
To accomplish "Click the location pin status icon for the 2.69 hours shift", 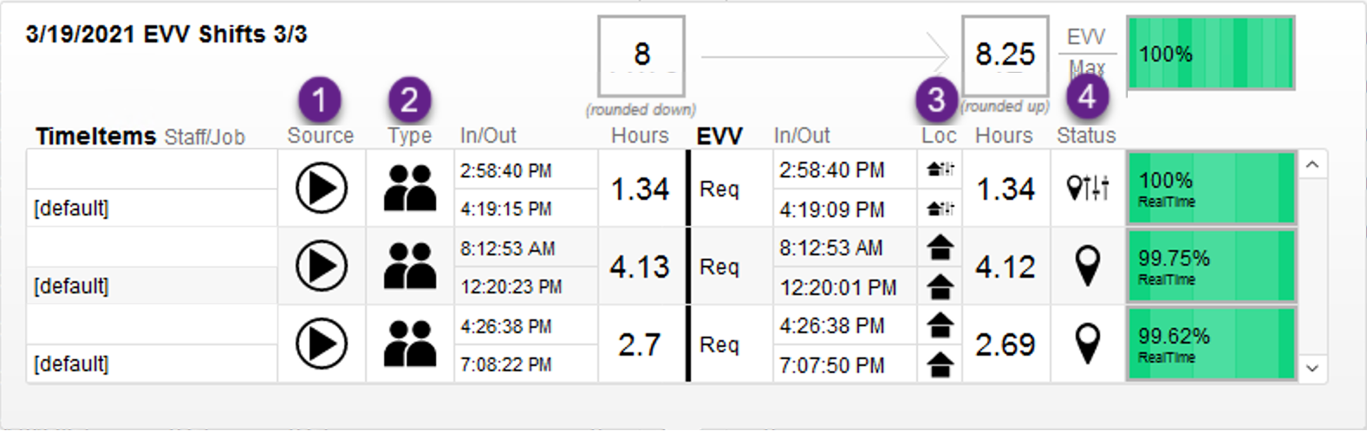I will (1087, 344).
